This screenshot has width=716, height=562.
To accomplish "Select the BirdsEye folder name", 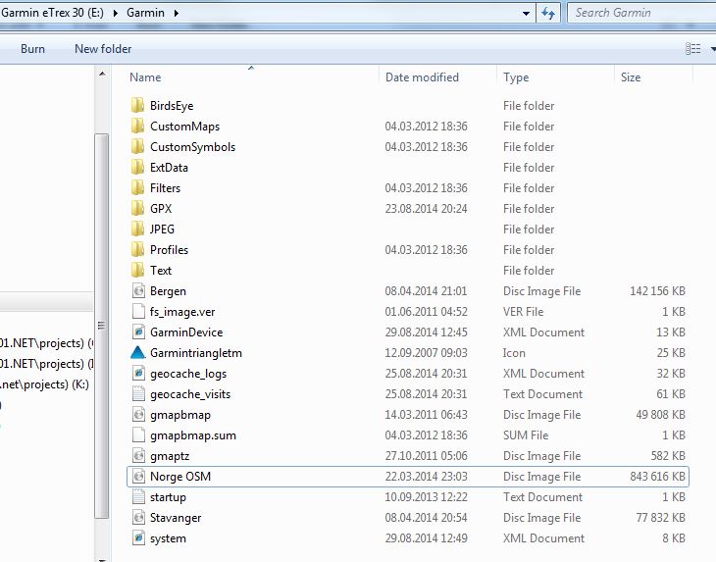I will [172, 106].
